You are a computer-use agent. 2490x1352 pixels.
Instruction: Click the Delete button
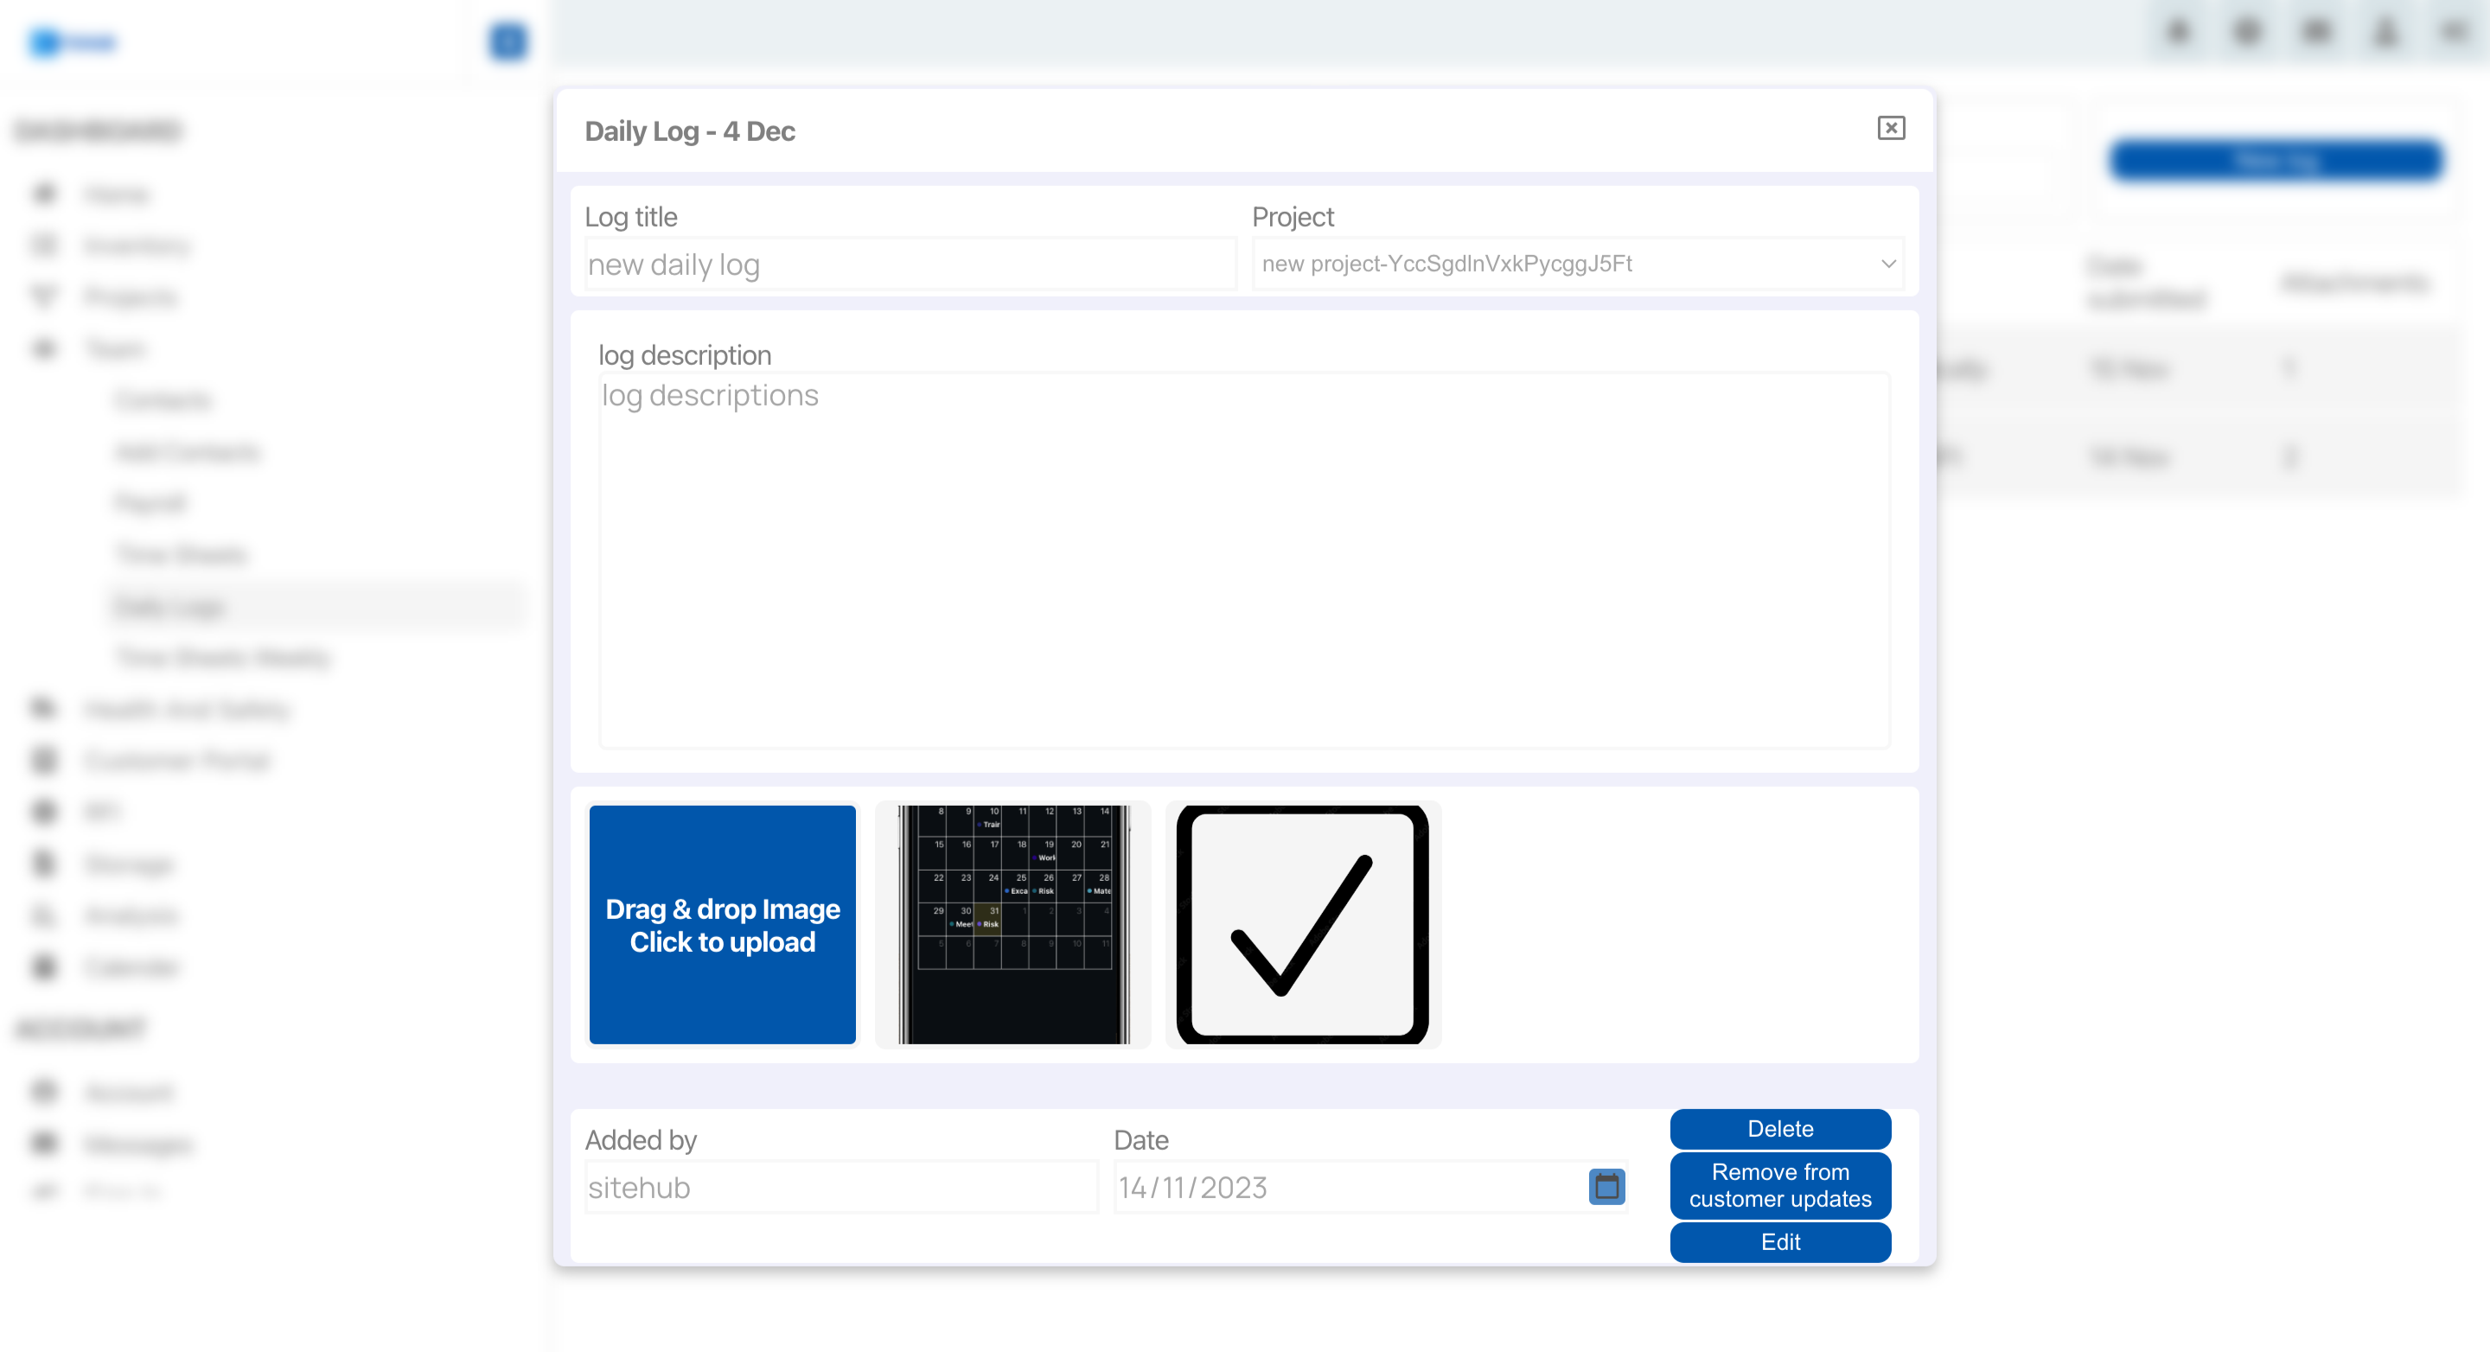pyautogui.click(x=1781, y=1129)
